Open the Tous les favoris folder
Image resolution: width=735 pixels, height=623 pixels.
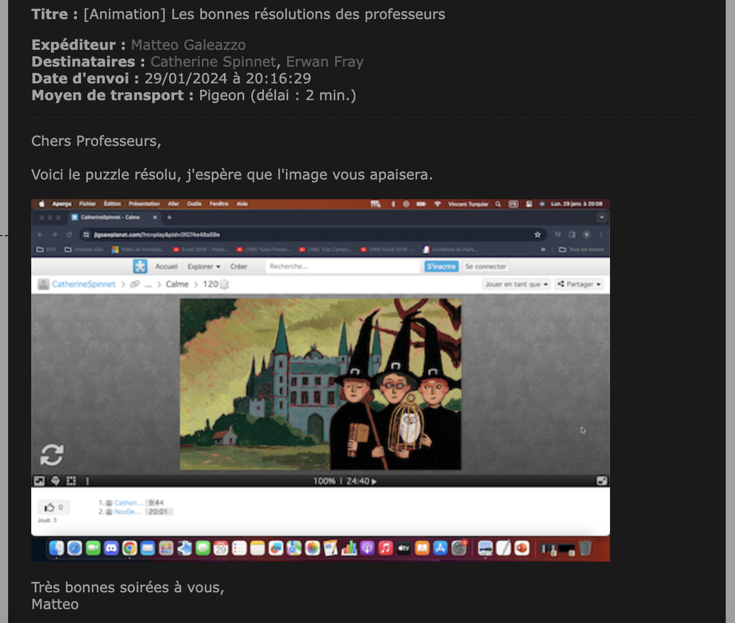582,250
